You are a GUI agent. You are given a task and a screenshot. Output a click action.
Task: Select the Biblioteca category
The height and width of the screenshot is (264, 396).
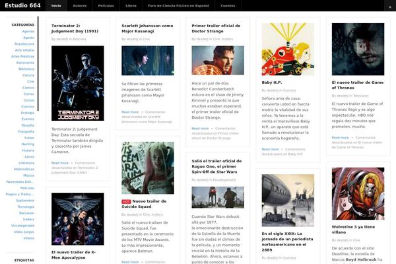[26, 69]
